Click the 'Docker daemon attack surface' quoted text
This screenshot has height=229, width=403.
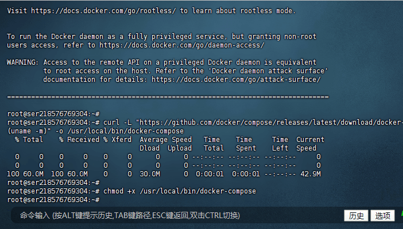point(268,71)
